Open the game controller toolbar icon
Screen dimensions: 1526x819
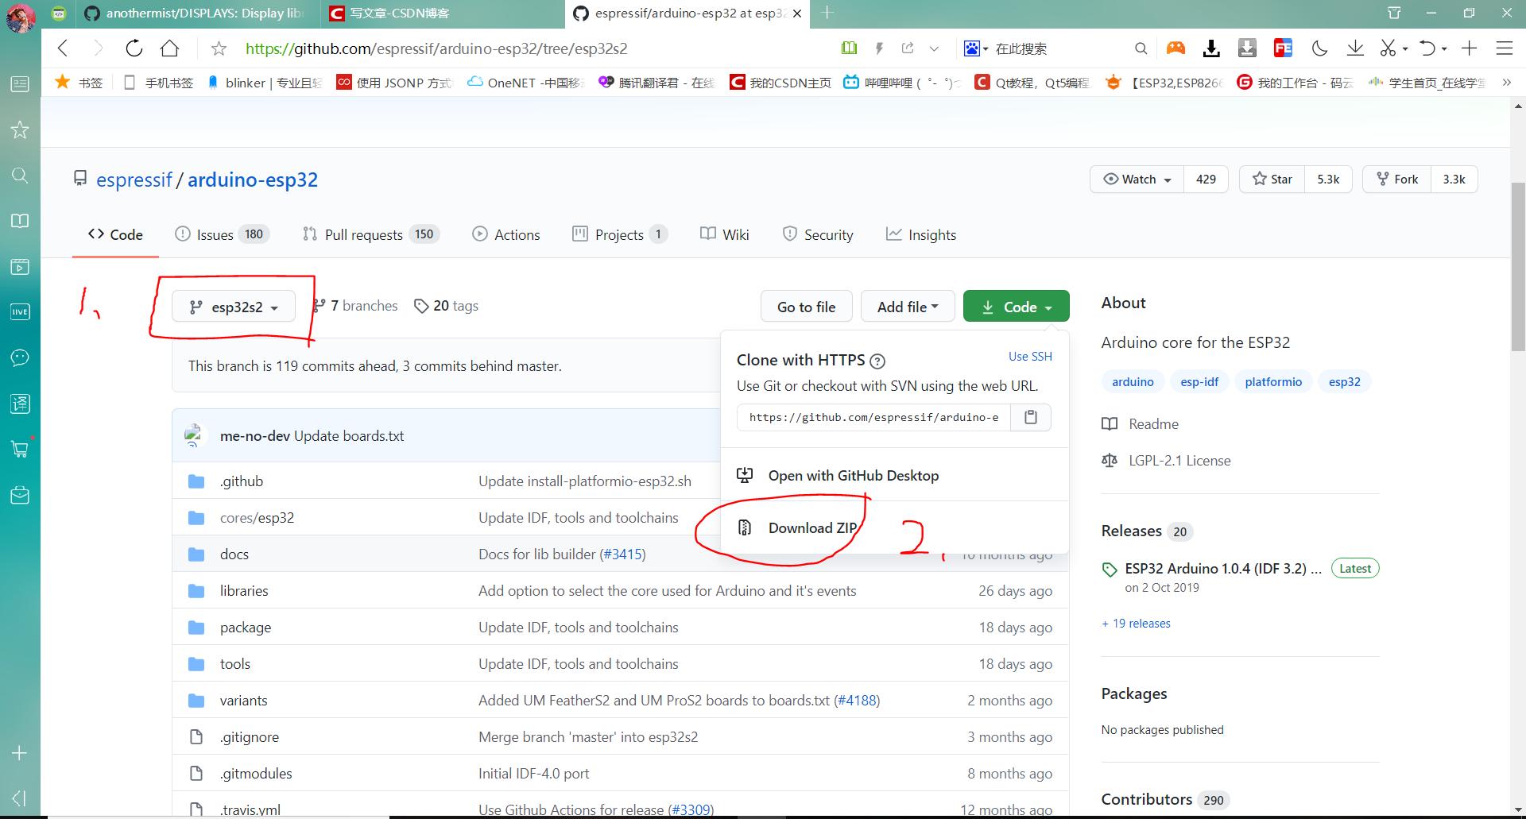tap(1175, 48)
